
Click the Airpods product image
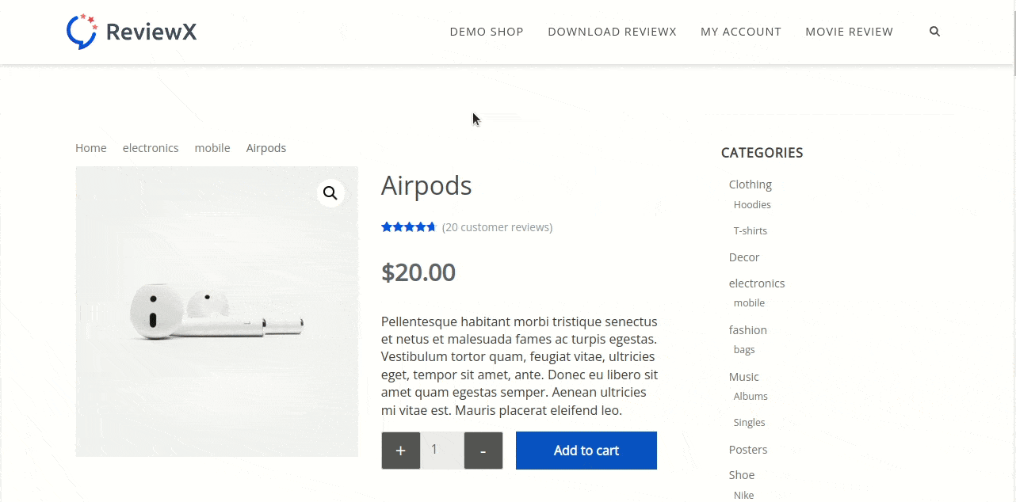(x=216, y=317)
